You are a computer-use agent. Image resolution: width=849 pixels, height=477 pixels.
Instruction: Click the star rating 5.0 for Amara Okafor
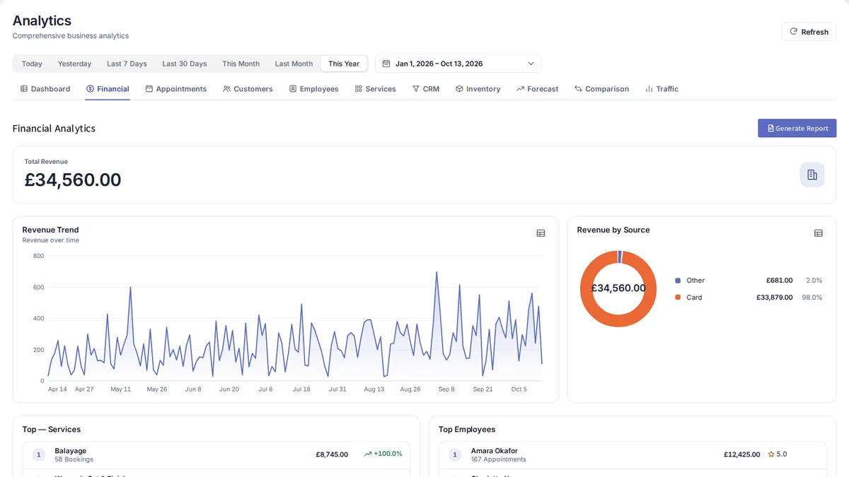click(x=777, y=454)
